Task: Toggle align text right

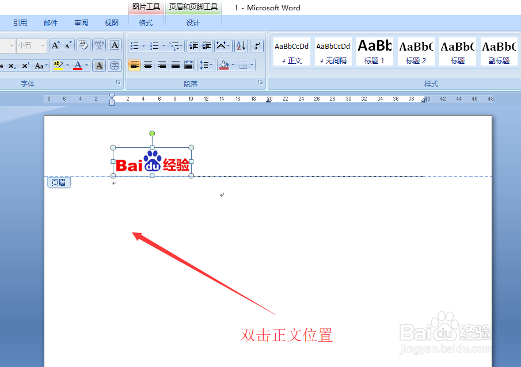Action: coord(162,65)
